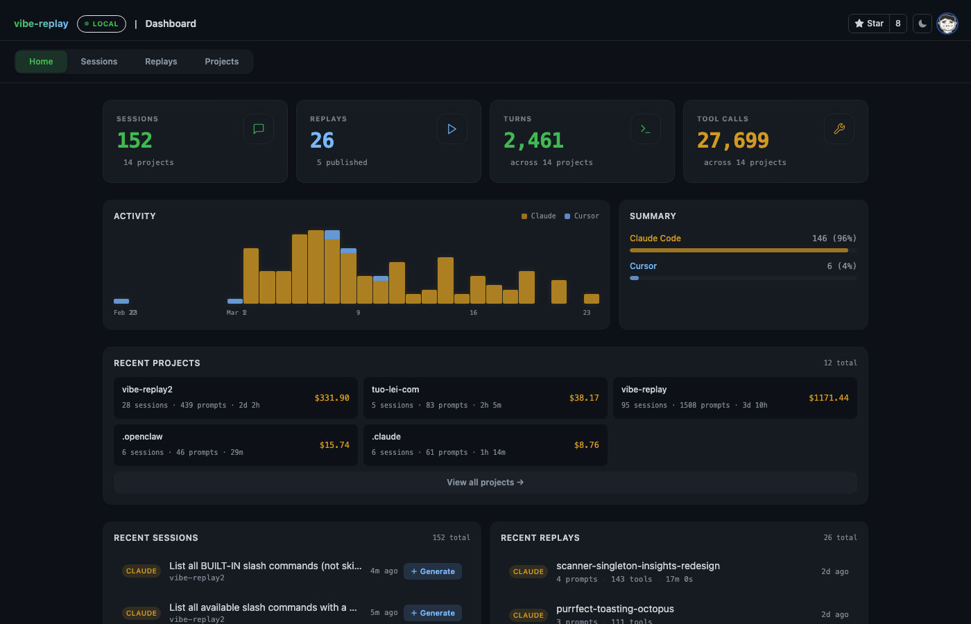Screen dimensions: 971x624
Task: Open the Projects tab
Action: click(x=221, y=61)
